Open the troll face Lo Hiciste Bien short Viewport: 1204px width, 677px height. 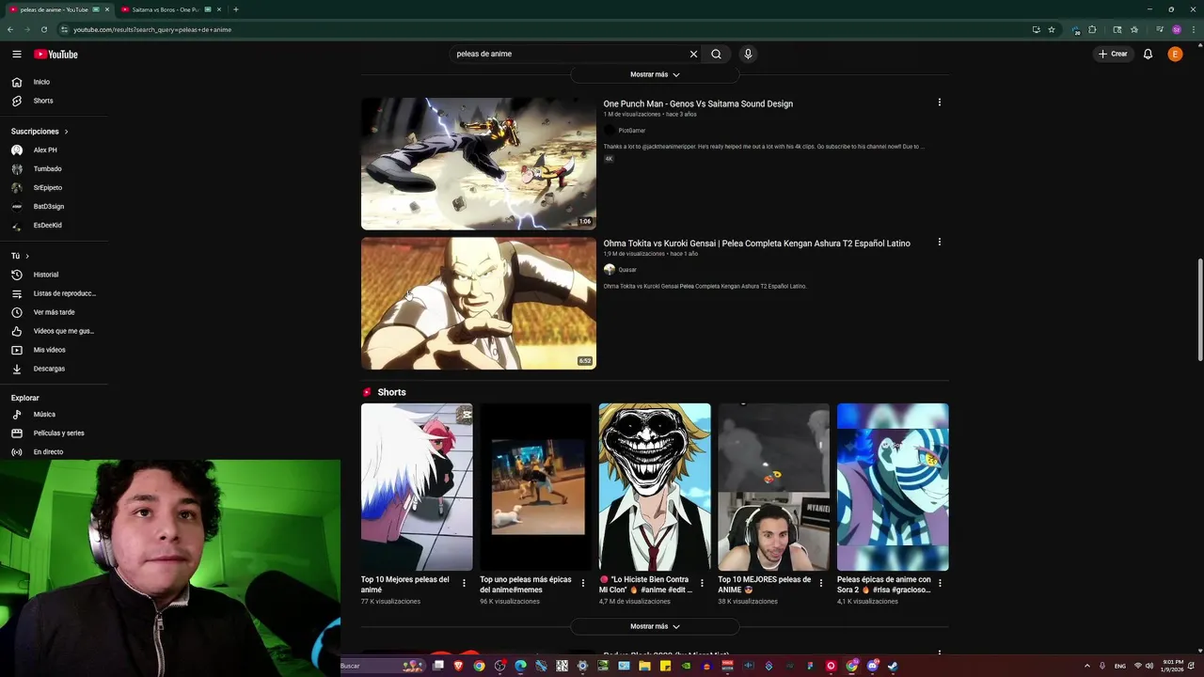655,487
